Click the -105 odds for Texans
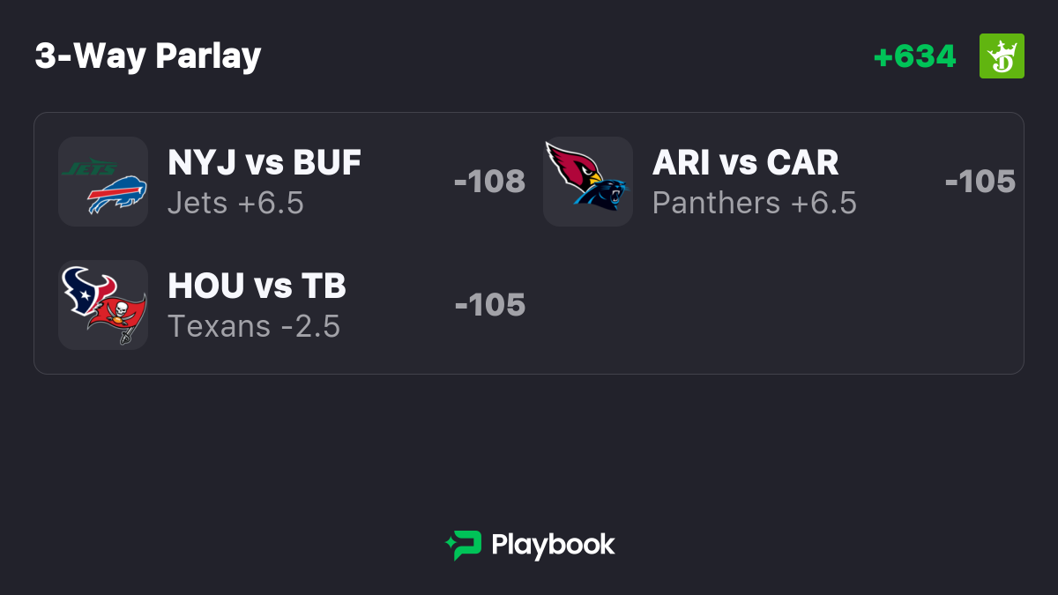1058x595 pixels. coord(490,305)
